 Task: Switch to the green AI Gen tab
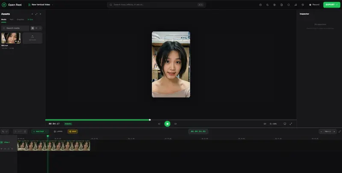[x=30, y=20]
